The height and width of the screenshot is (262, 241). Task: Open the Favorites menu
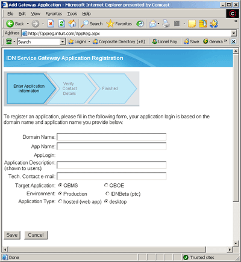[54, 14]
